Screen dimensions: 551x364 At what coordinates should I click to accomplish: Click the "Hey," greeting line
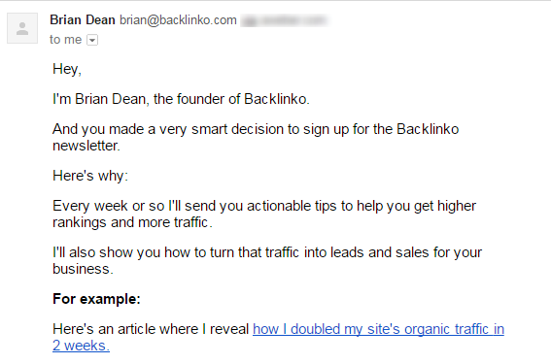pyautogui.click(x=67, y=69)
